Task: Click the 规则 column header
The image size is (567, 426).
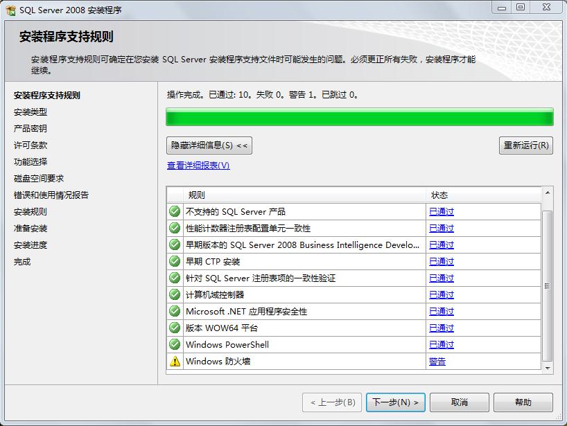Action: (305, 195)
